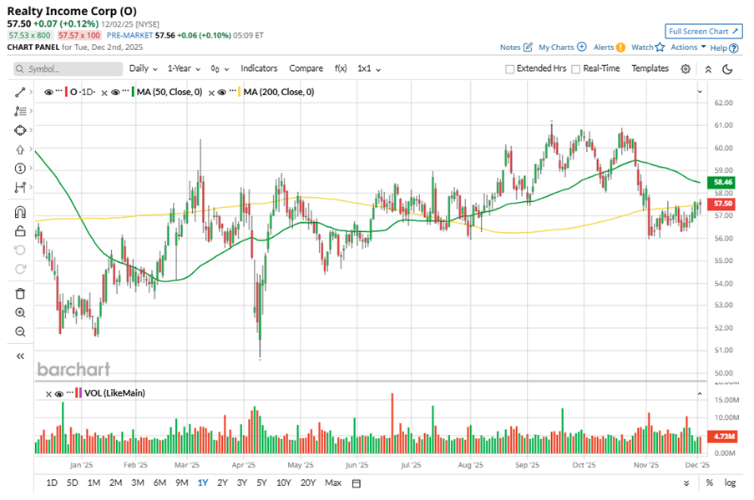Choose the up arrow marker tool
Viewport: 754px width, 500px height.
20,149
